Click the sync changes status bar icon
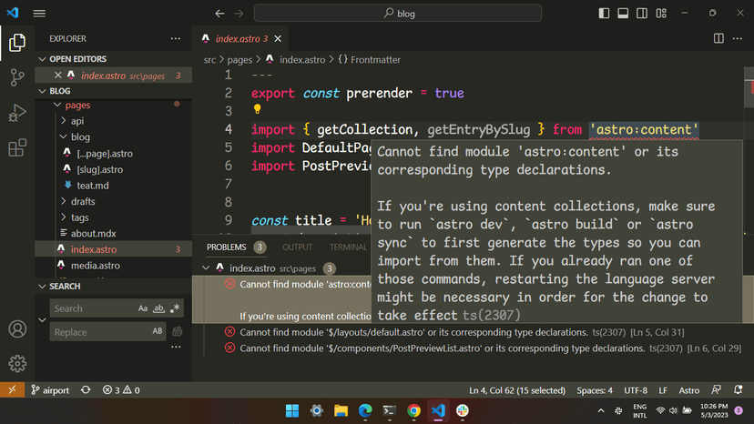Image resolution: width=754 pixels, height=424 pixels. (x=86, y=390)
